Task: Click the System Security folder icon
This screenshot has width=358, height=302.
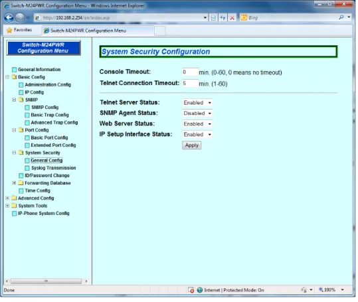Action: pos(21,153)
